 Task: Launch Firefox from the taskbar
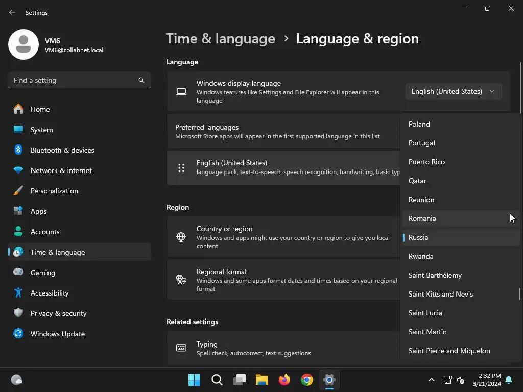tap(284, 380)
